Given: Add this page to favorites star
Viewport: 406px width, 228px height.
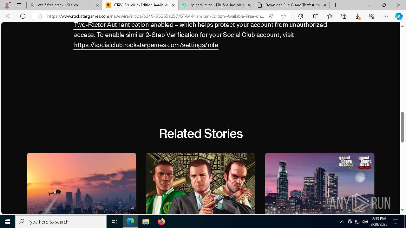Looking at the screenshot, I should point(284,16).
